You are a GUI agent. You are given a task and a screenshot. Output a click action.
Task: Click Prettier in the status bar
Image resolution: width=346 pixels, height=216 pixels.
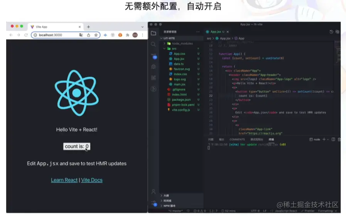tap(307, 211)
